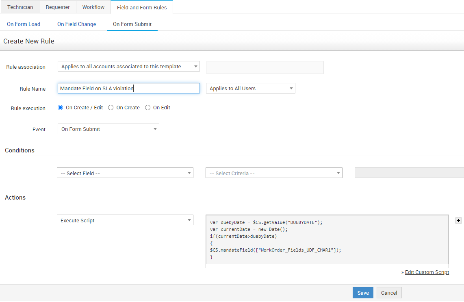The width and height of the screenshot is (464, 302).
Task: Expand the Select Criteria dropdown
Action: 274,173
